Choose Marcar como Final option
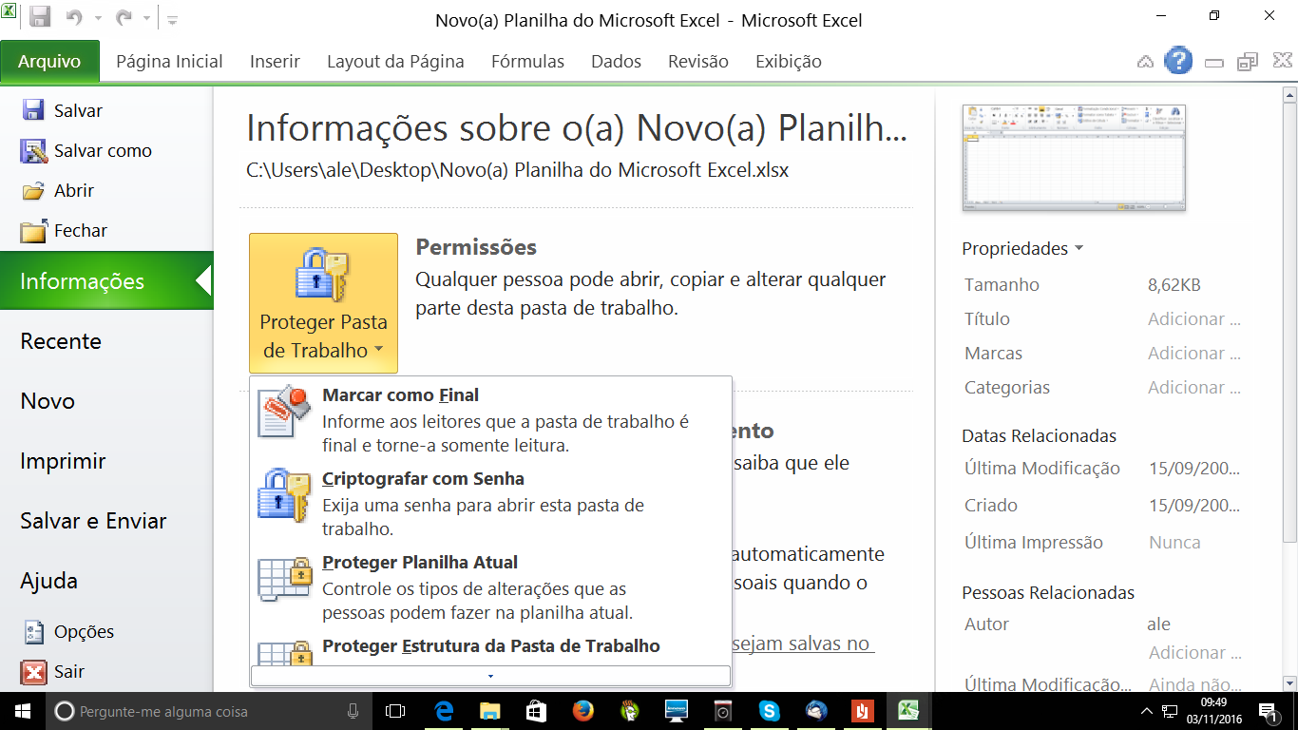The width and height of the screenshot is (1298, 730). click(490, 419)
